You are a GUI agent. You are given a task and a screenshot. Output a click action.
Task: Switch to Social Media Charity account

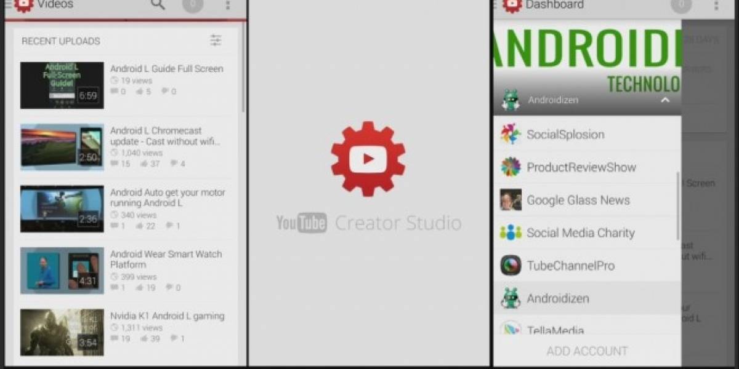coord(586,232)
